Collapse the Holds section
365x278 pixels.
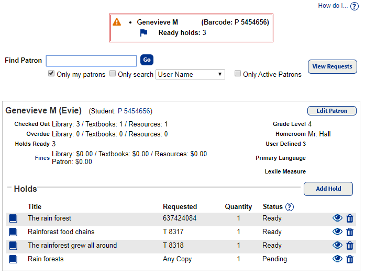point(10,188)
